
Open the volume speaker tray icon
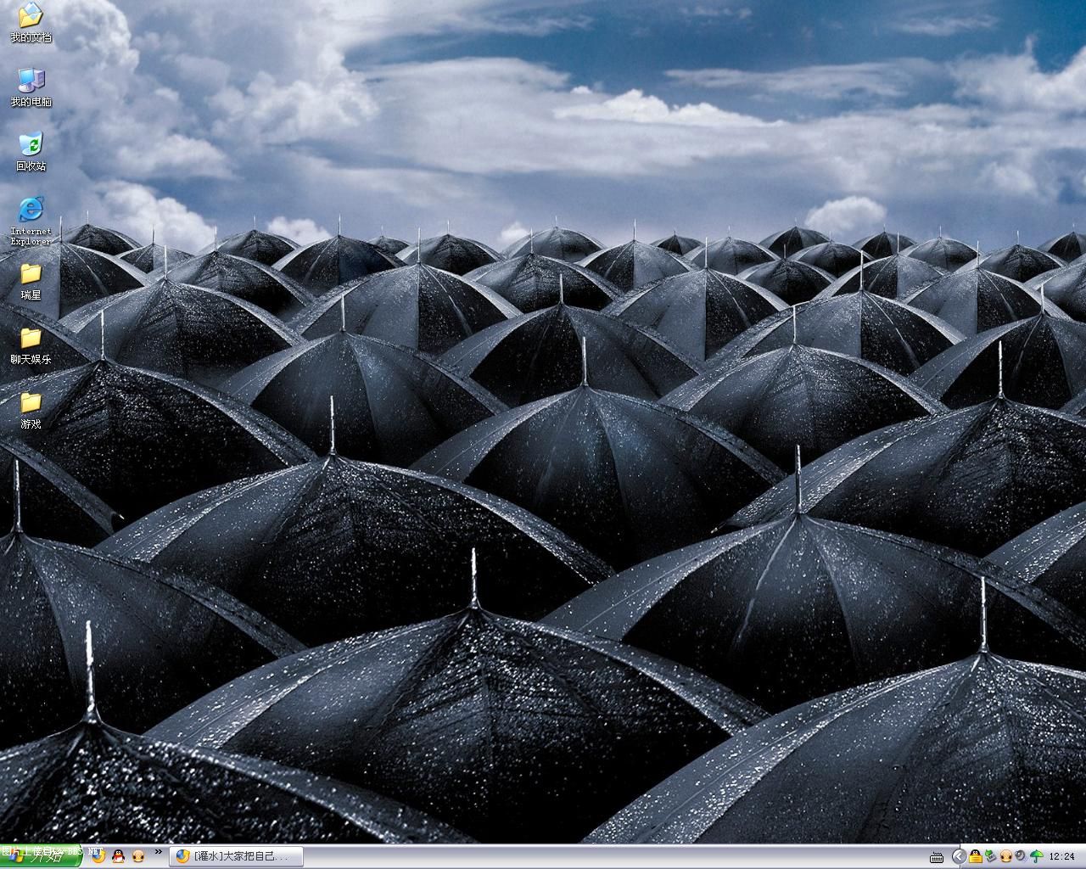pos(1021,856)
